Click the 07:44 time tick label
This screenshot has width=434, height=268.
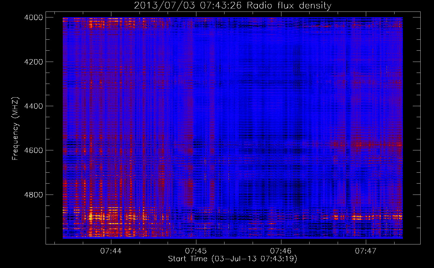point(111,251)
